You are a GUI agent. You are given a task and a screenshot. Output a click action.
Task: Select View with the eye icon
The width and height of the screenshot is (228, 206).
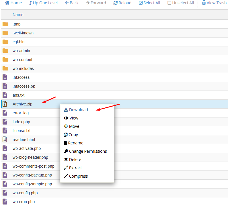[71, 118]
